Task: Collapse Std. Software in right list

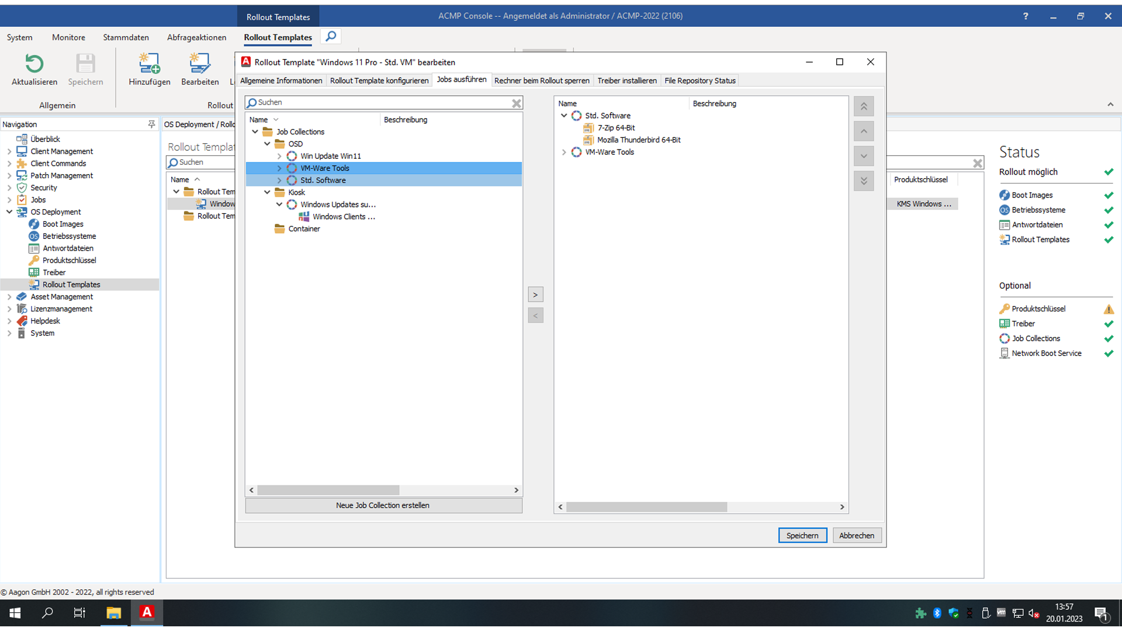Action: pos(564,116)
